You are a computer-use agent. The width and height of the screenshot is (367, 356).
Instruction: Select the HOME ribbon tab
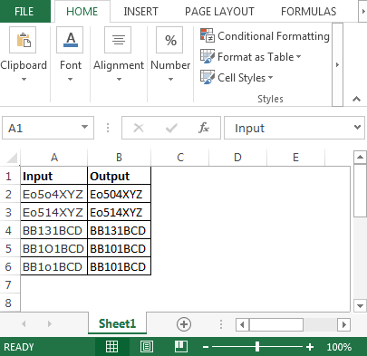pyautogui.click(x=82, y=12)
